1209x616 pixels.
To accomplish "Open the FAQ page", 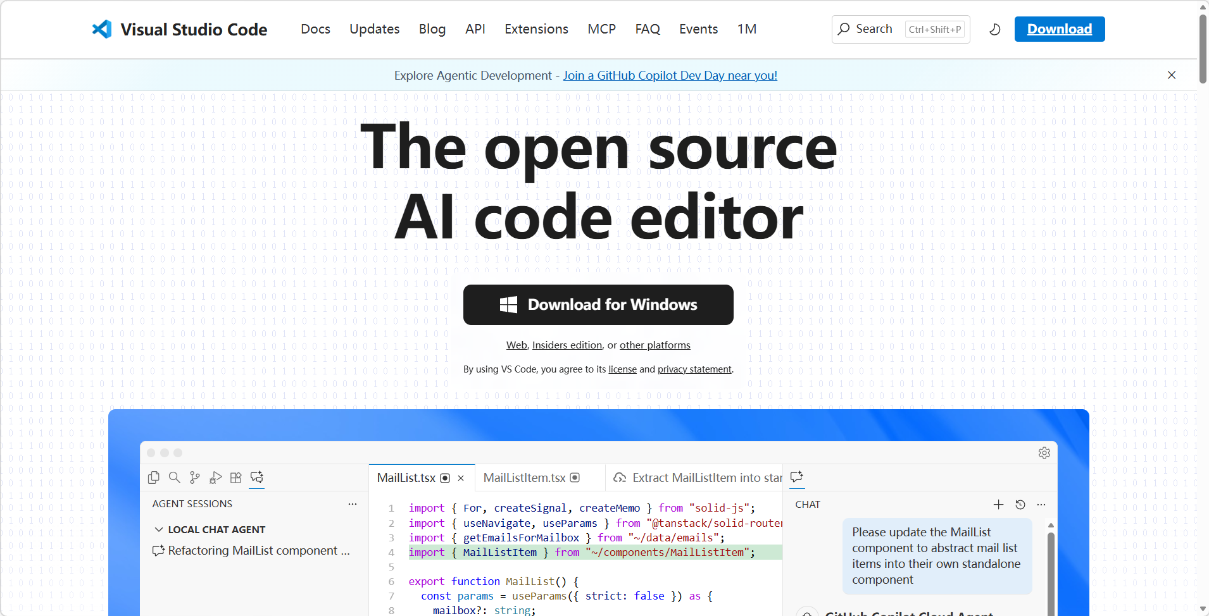I will click(648, 29).
